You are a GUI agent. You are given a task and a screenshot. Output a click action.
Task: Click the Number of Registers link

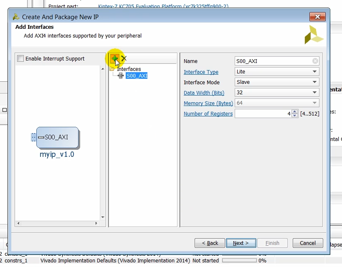tap(208, 113)
